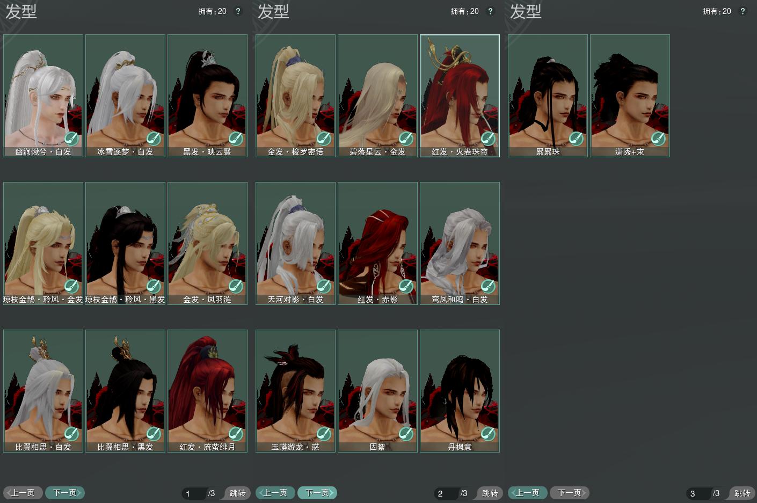Open dye brush on 丹枫意 card
The image size is (757, 503).
coord(488,434)
